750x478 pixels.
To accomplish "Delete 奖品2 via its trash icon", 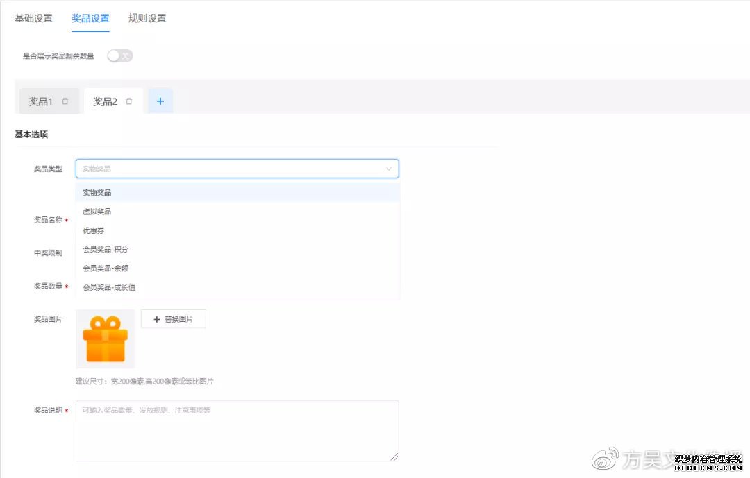I will [128, 101].
